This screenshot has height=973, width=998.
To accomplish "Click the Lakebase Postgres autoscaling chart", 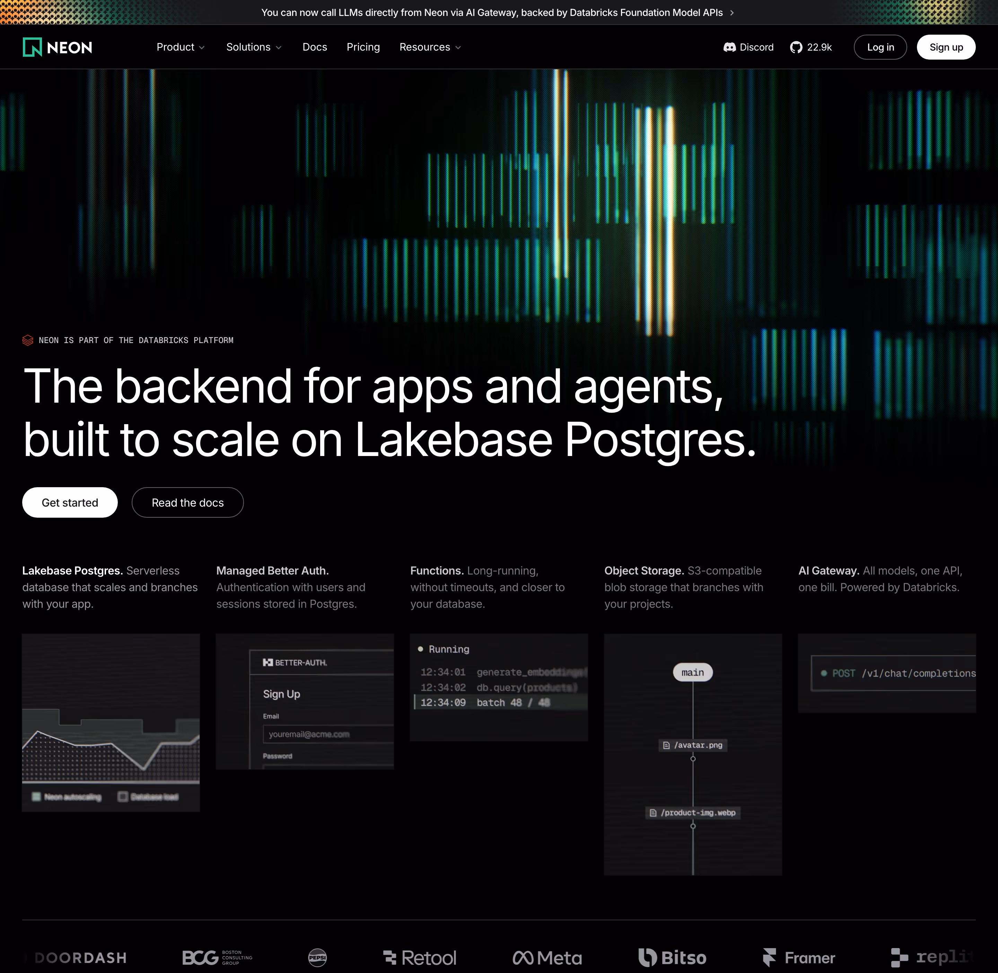I will (111, 722).
